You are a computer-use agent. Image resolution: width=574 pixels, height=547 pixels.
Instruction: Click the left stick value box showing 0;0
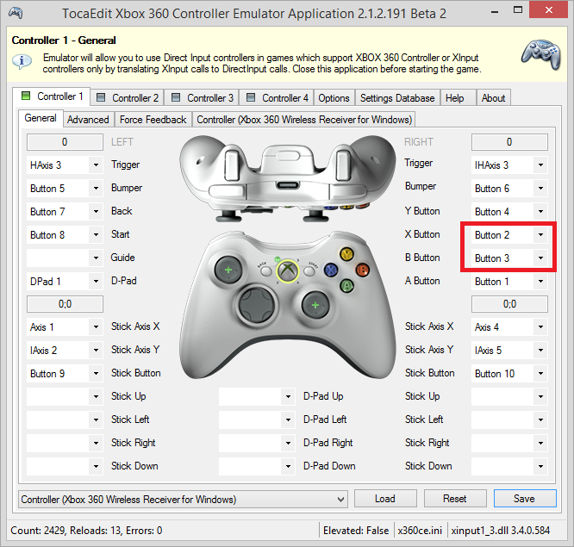tap(65, 304)
